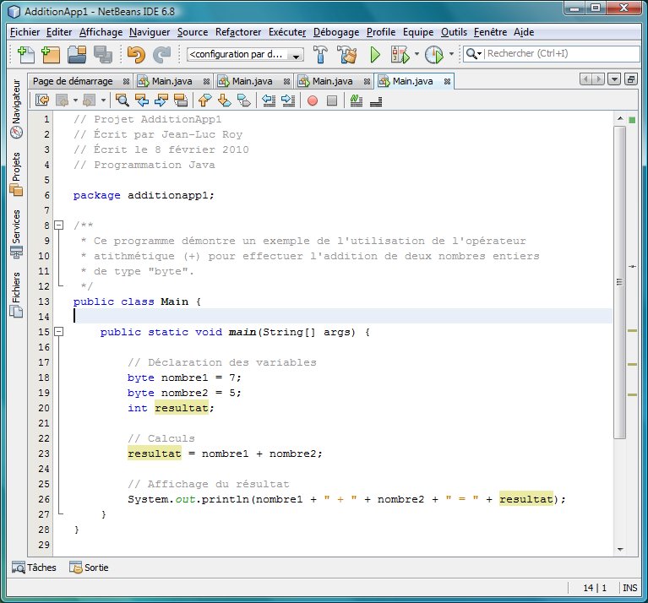
Task: Click the New Project icon
Action: pos(51,55)
